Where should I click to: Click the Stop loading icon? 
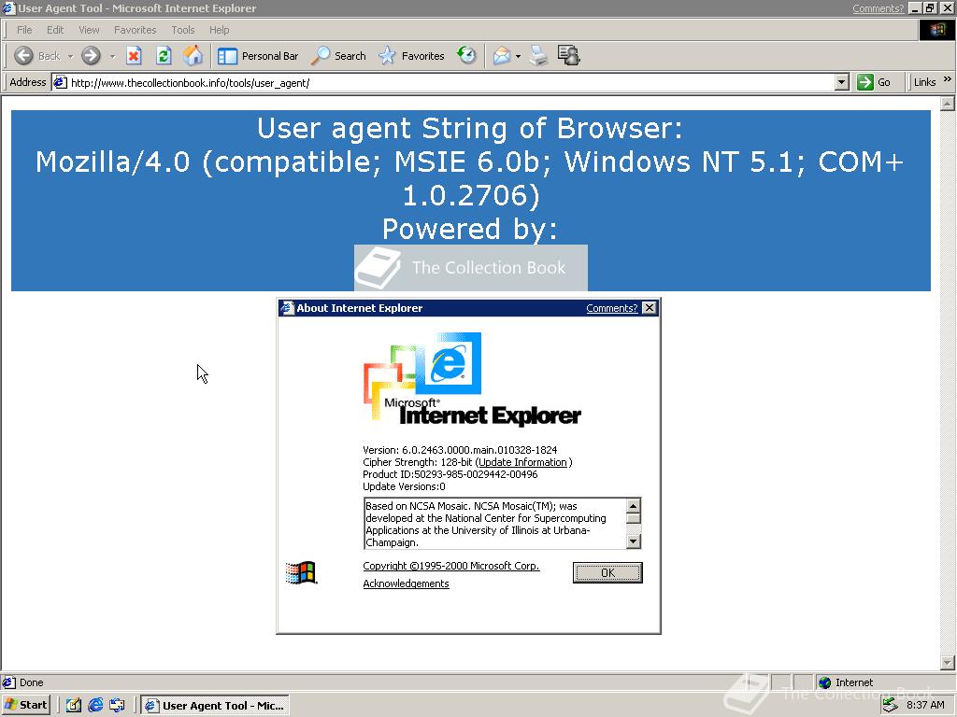(x=134, y=56)
